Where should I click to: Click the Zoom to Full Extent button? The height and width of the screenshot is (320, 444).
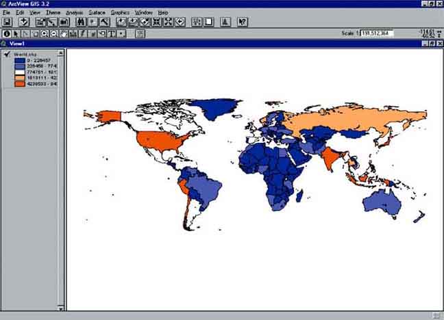pos(122,23)
